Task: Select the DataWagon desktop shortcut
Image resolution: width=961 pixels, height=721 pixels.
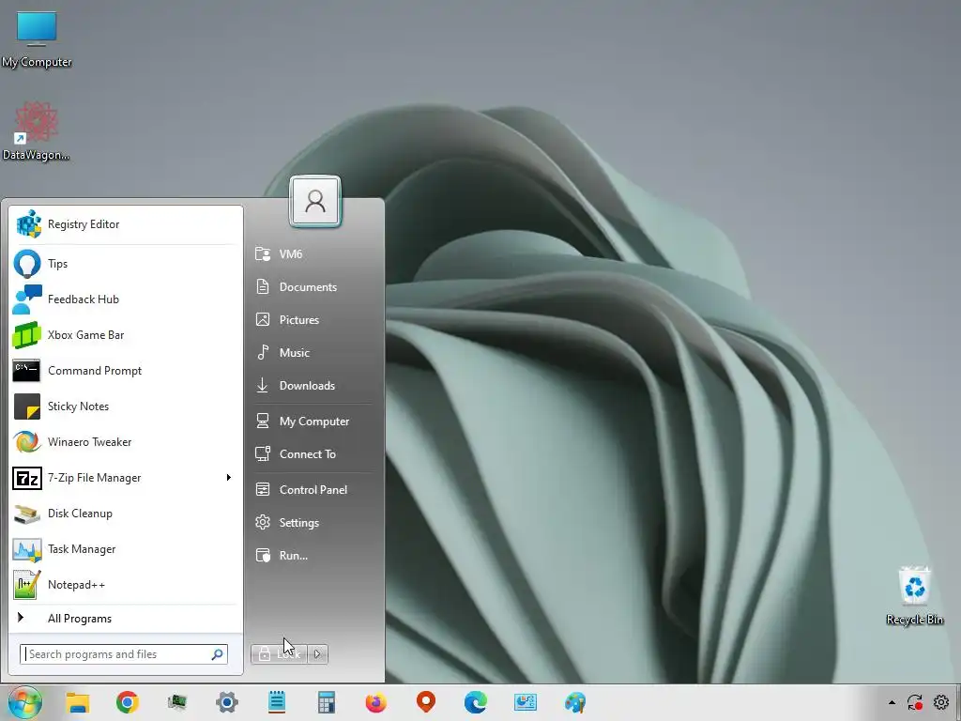Action: [37, 131]
